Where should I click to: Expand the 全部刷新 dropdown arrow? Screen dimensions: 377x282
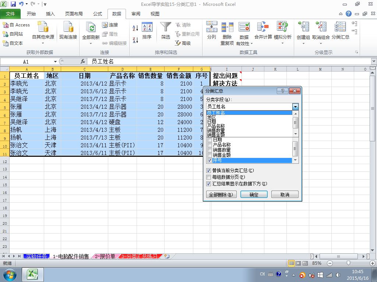91,43
